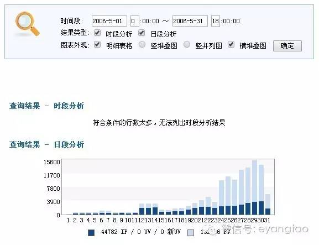Click the tallest bar for day 29
The width and height of the screenshot is (319, 245).
click(254, 187)
